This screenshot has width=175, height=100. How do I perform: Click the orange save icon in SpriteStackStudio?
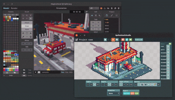point(113,40)
